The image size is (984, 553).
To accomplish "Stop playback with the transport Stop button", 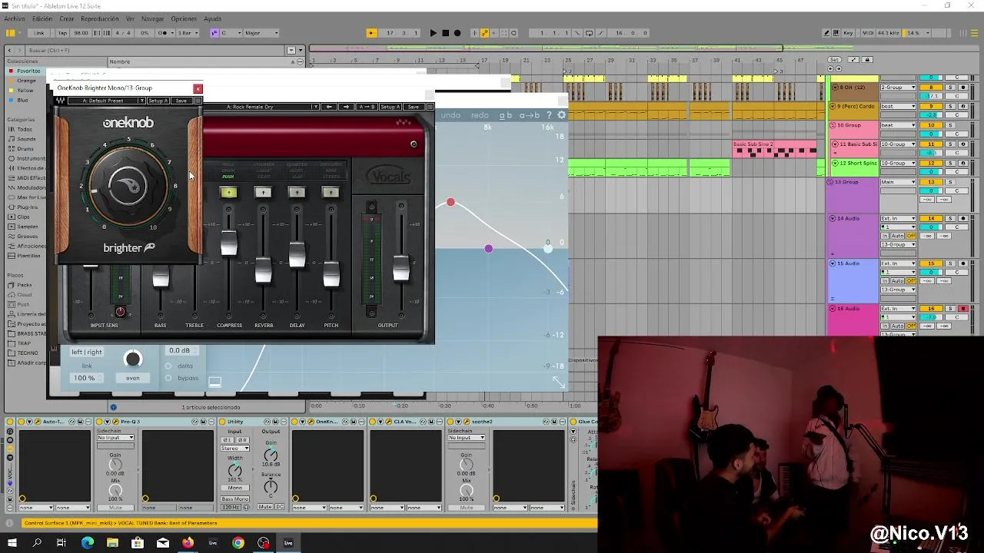I will 445,33.
